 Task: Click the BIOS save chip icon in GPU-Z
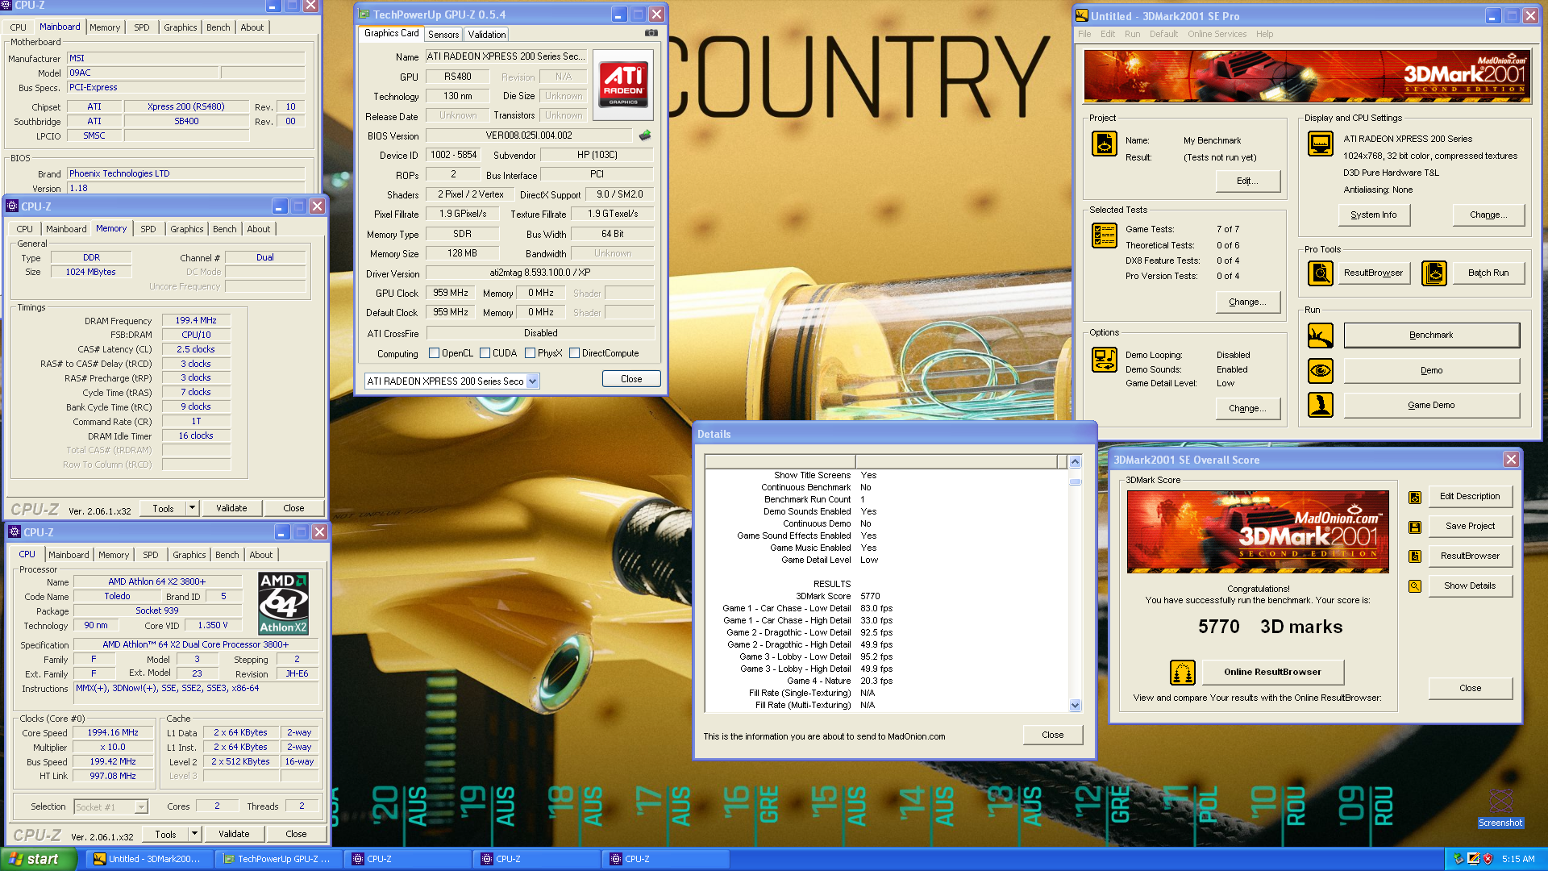(644, 135)
